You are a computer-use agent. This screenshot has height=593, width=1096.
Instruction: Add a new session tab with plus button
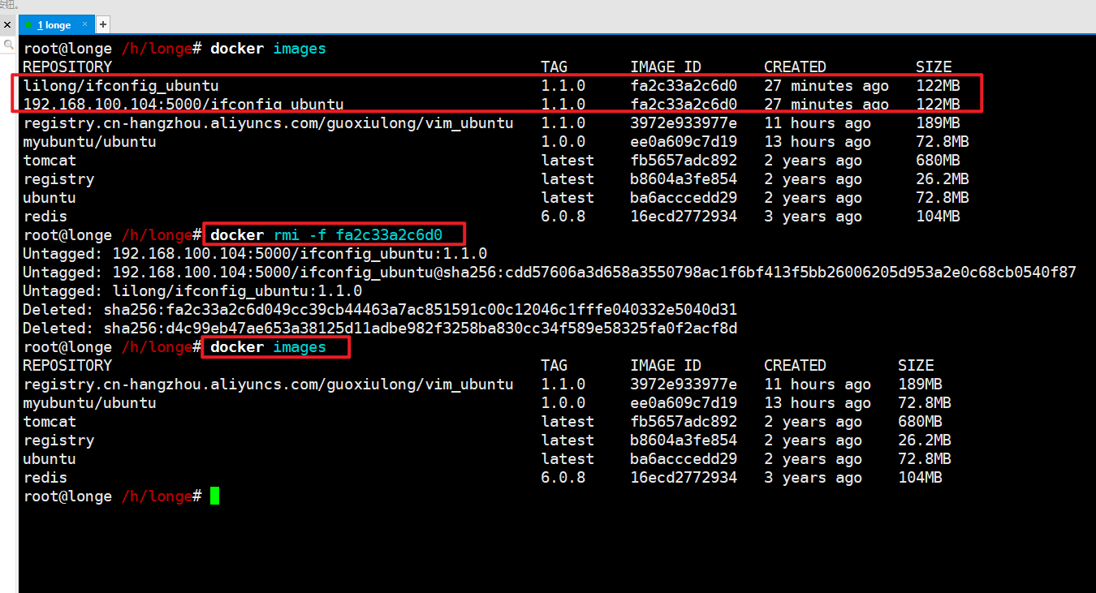pos(103,25)
